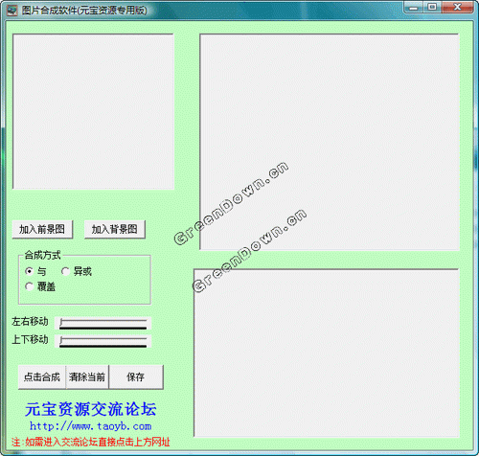
Task: Click the app icon in title bar
Action: [11, 11]
